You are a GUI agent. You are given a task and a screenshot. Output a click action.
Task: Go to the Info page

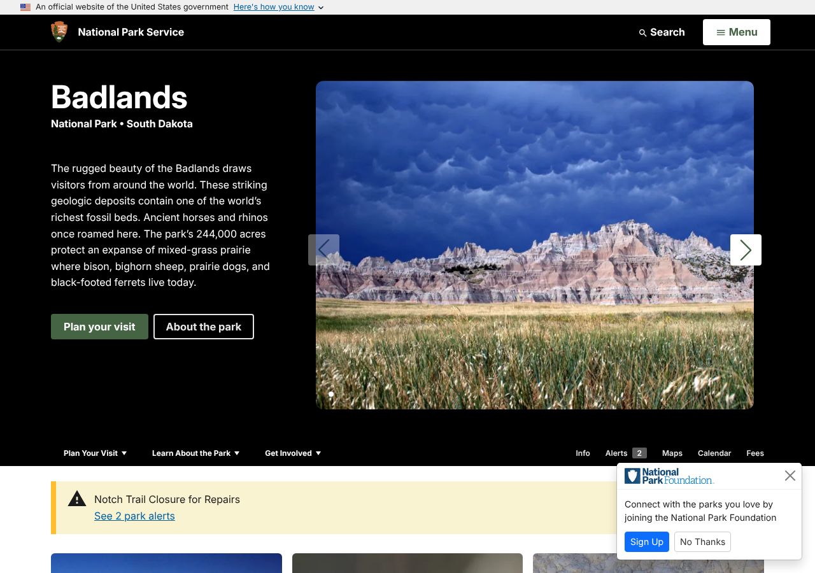pyautogui.click(x=583, y=453)
